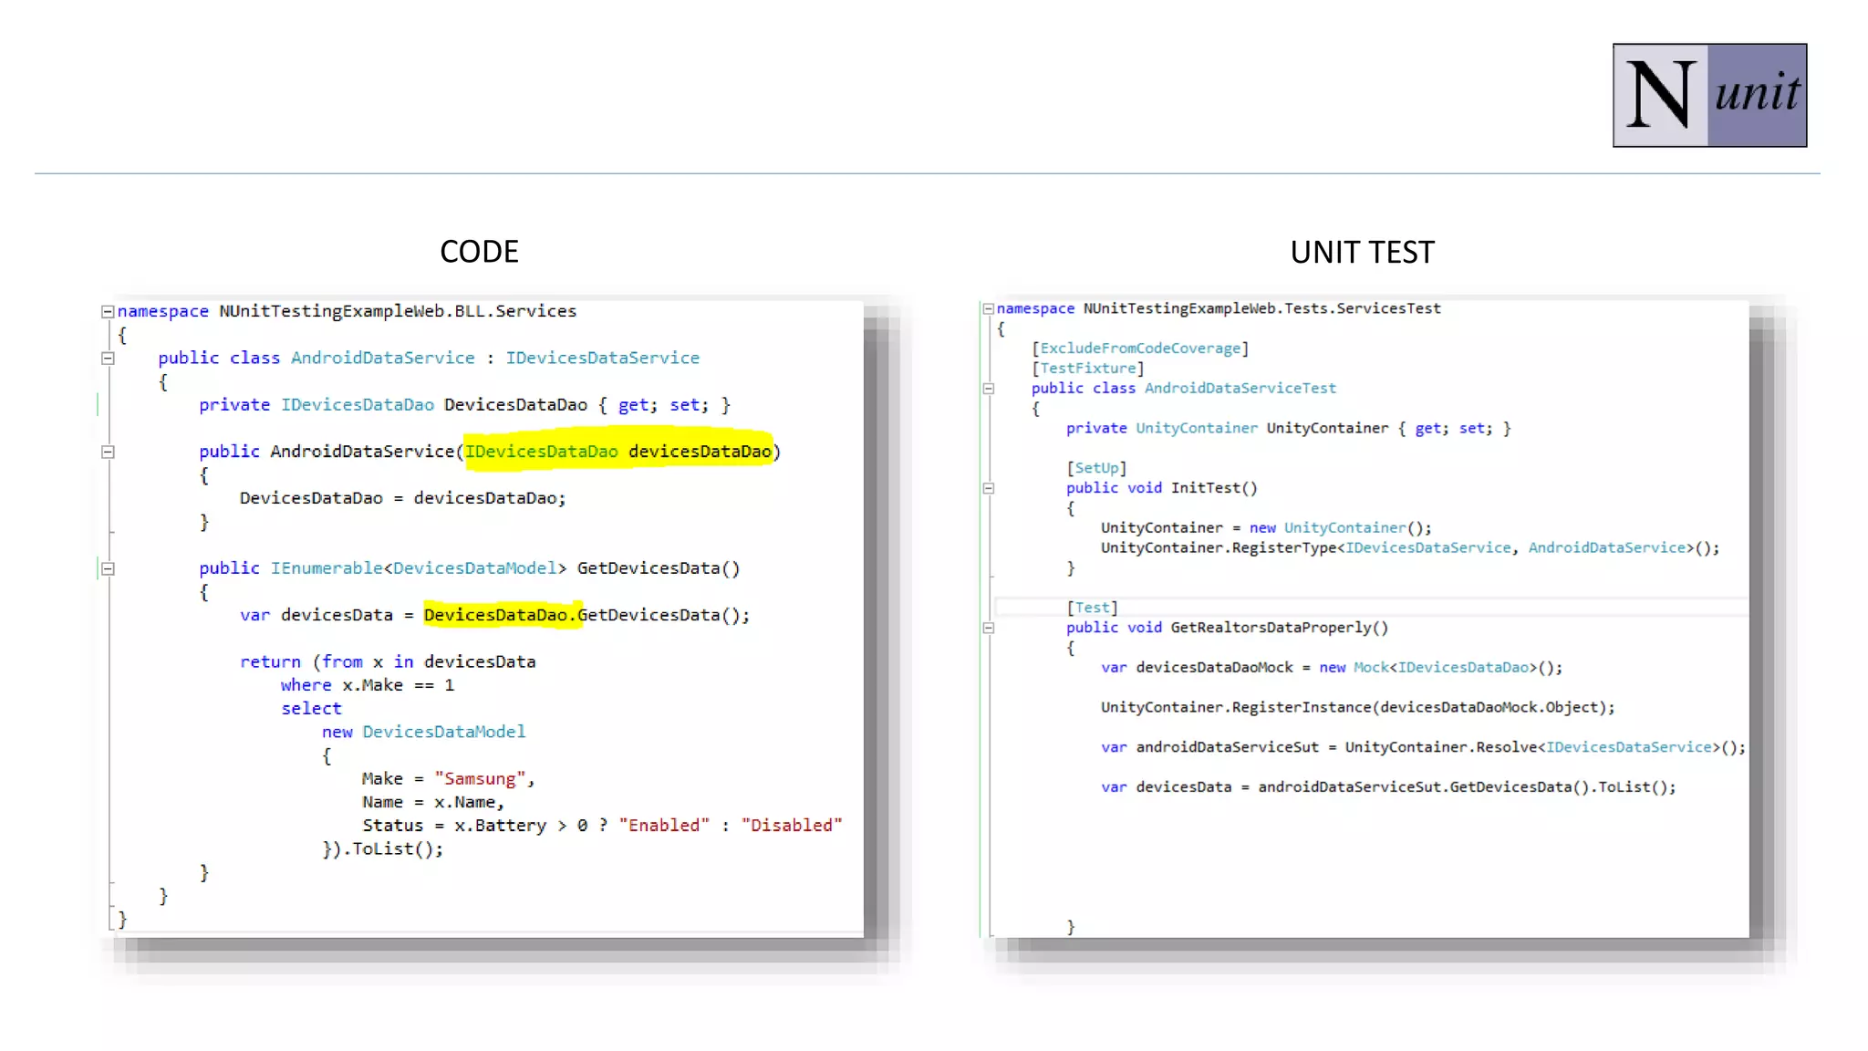Click the "Disabled" string literal
The image size is (1868, 1051).
click(792, 825)
